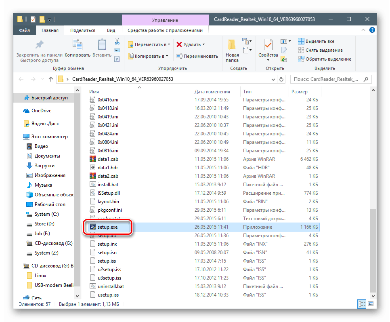Click the quick access Properties icon in title bar
The height and width of the screenshot is (322, 390).
pyautogui.click(x=33, y=19)
